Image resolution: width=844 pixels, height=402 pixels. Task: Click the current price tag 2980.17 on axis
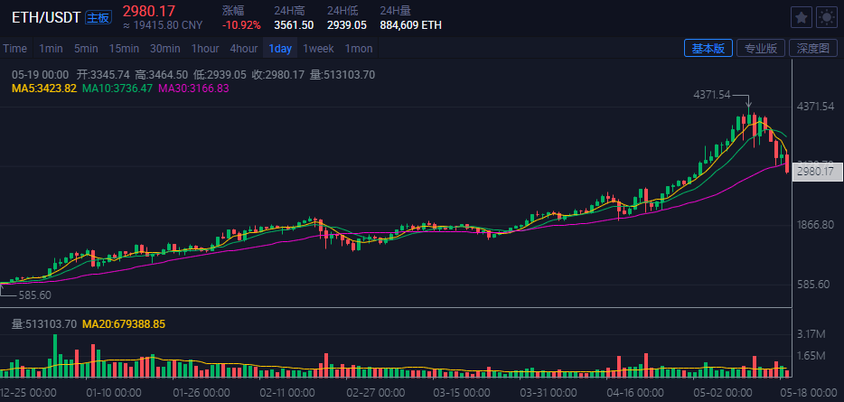812,172
